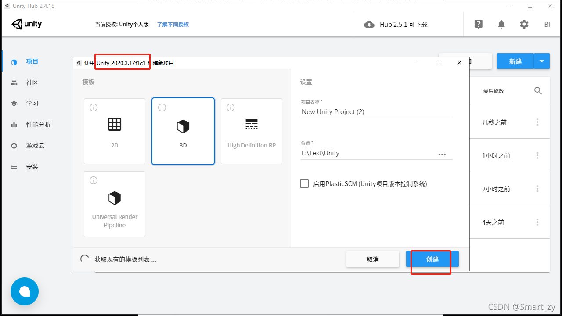
Task: Select the High Definition RP template
Action: click(252, 131)
